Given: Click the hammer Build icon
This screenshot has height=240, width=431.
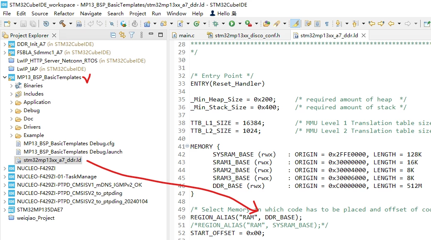Looking at the screenshot, I should pos(62,24).
